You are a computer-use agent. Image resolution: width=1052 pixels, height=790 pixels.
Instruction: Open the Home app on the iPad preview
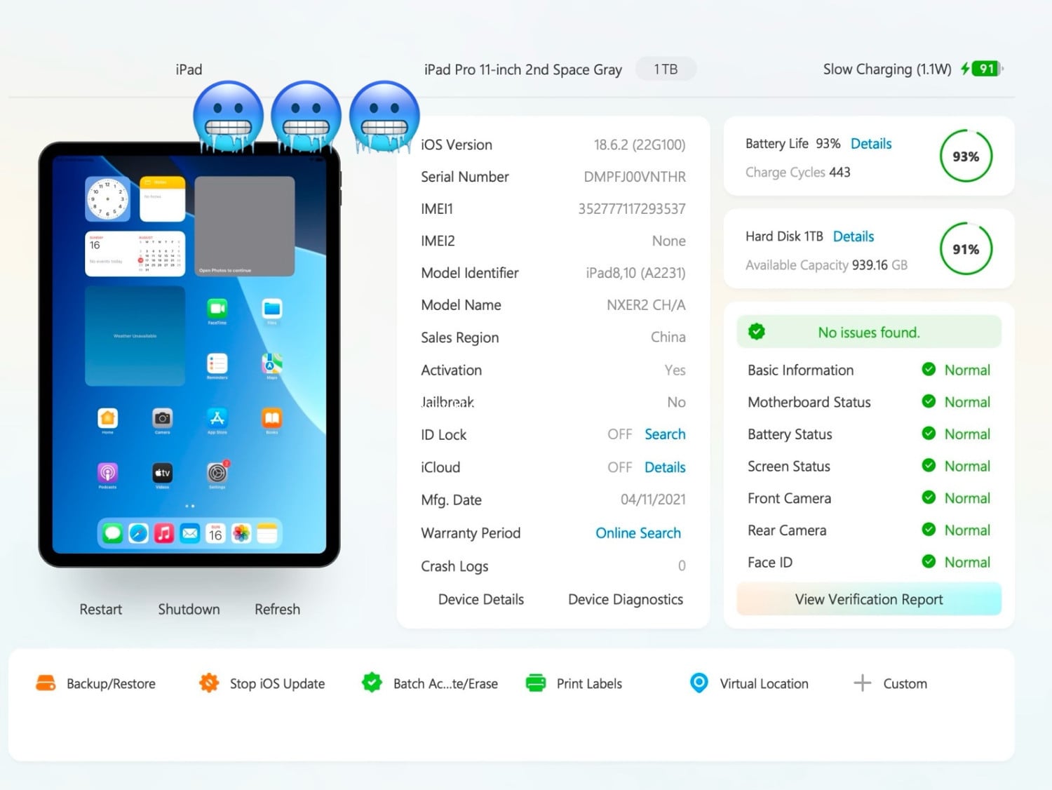point(108,418)
